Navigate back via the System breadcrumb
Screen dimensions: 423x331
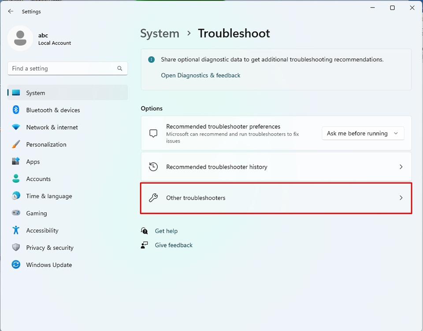tap(160, 33)
